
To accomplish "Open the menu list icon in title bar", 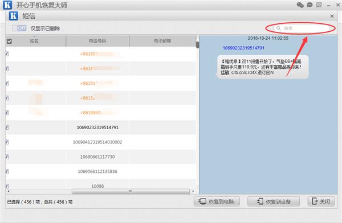I will [x=319, y=5].
